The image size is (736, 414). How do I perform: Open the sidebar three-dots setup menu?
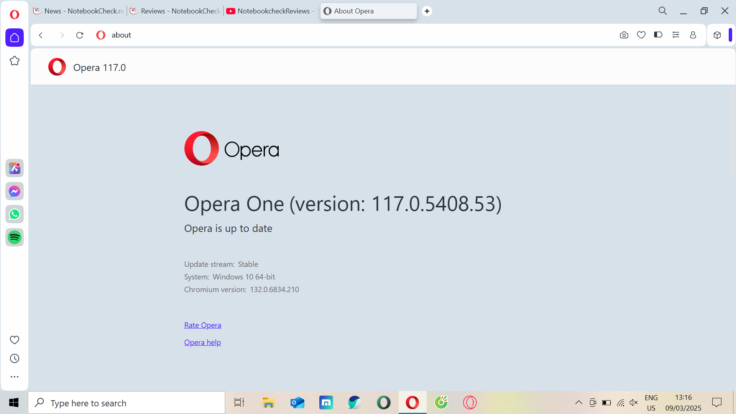point(15,377)
